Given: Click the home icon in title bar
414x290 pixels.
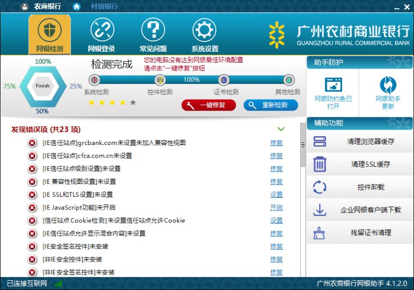Looking at the screenshot, I should click(77, 7).
